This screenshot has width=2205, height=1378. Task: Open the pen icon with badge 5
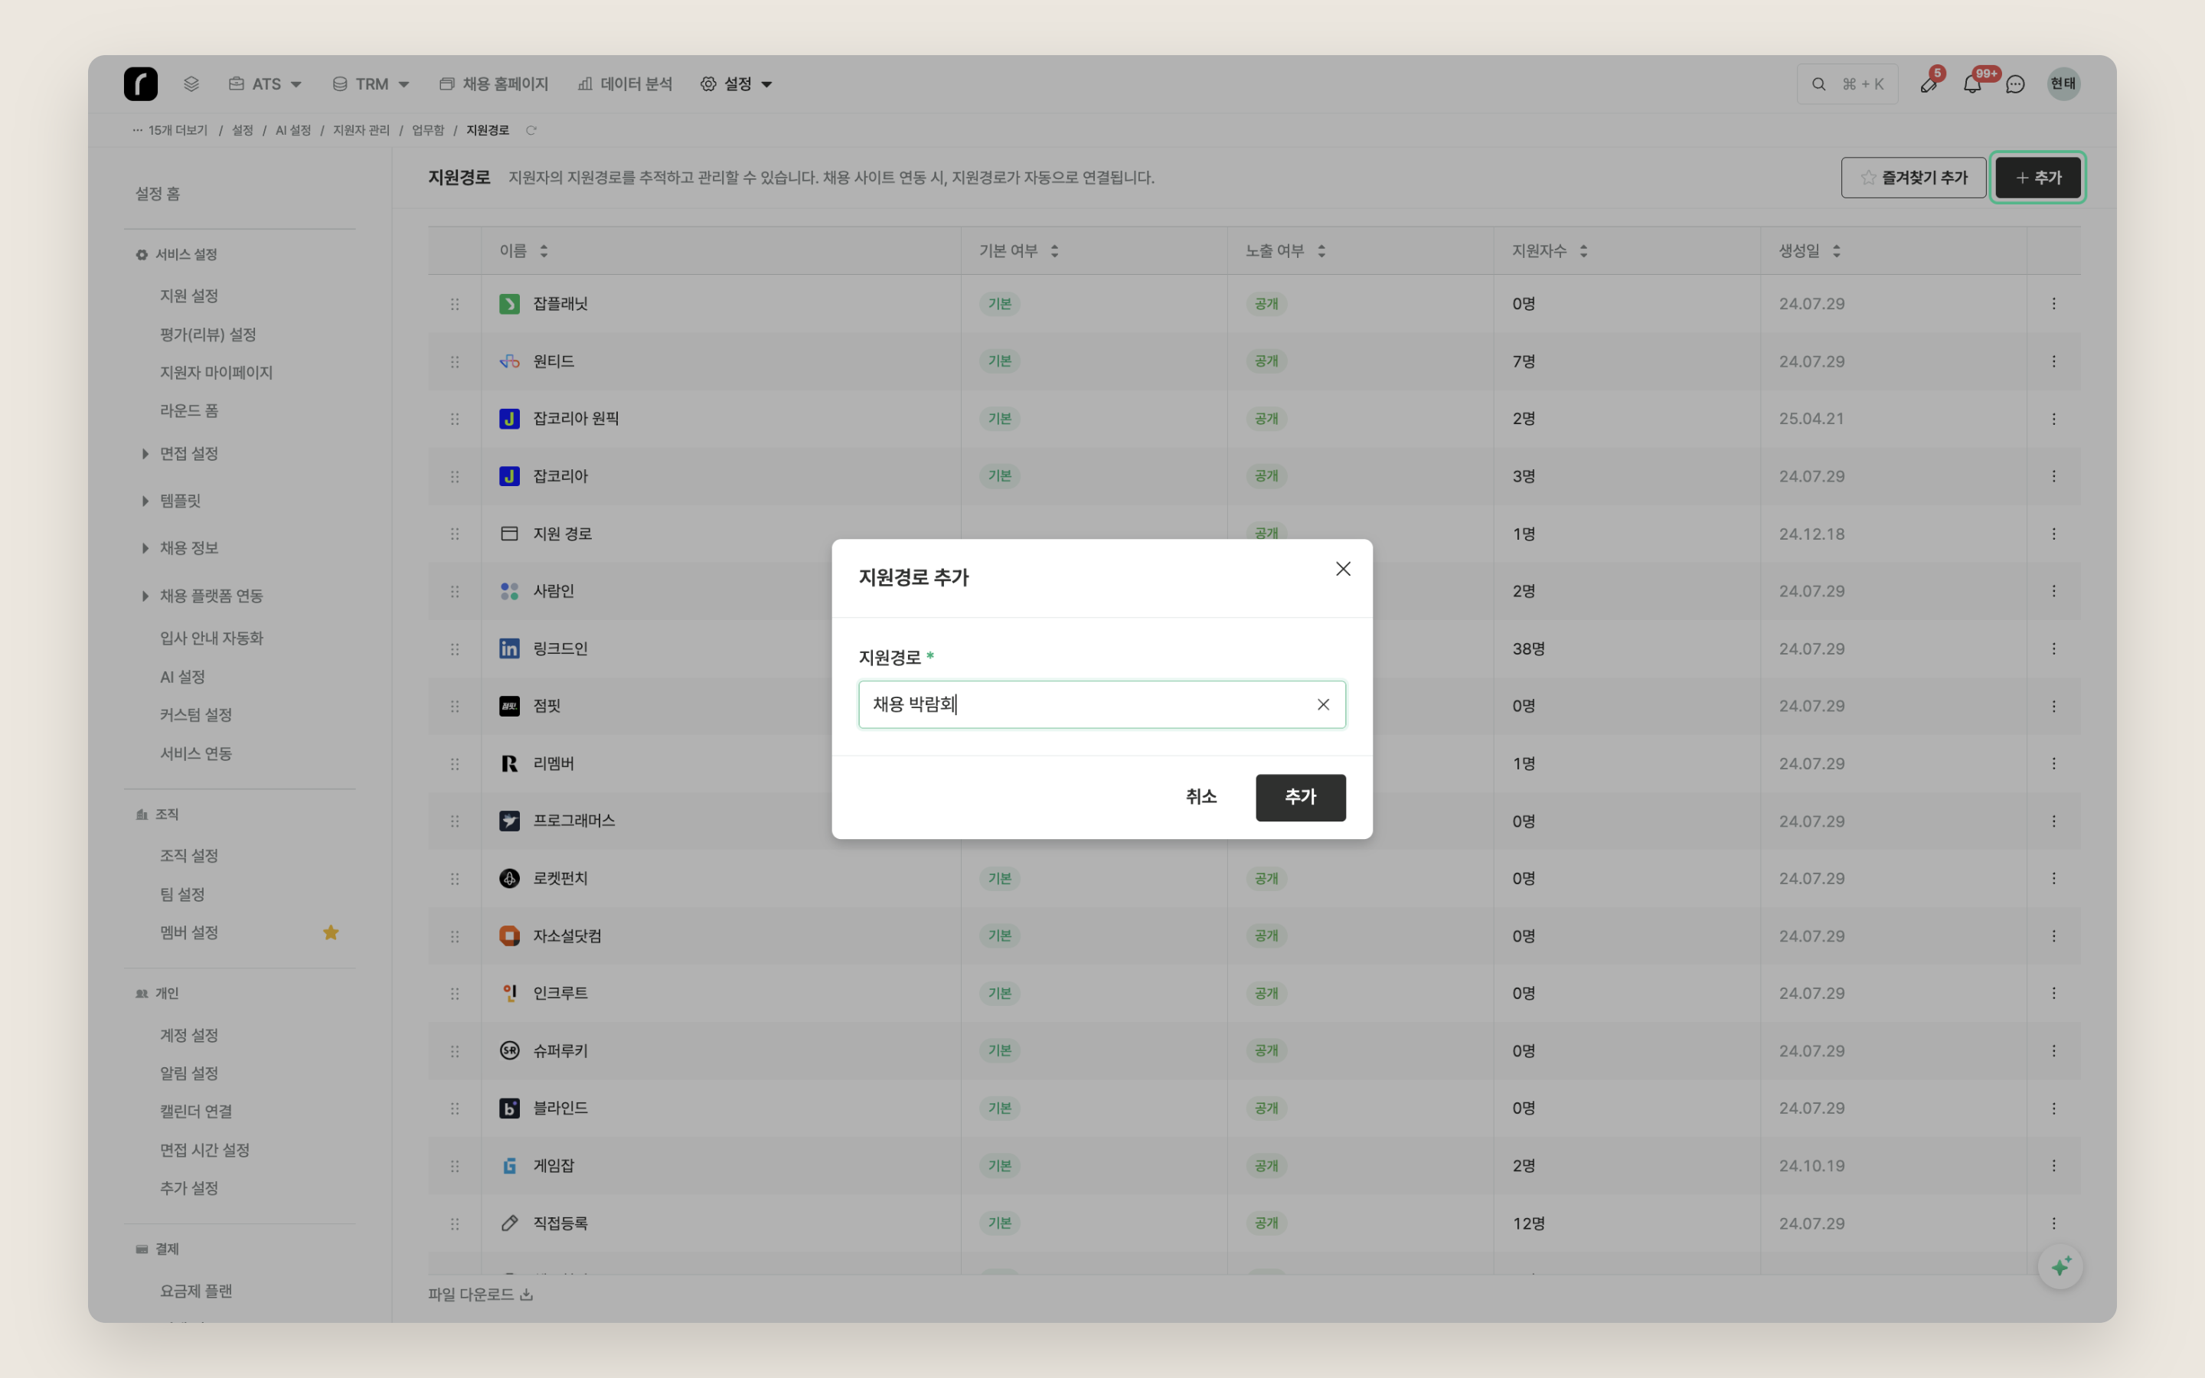tap(1928, 84)
